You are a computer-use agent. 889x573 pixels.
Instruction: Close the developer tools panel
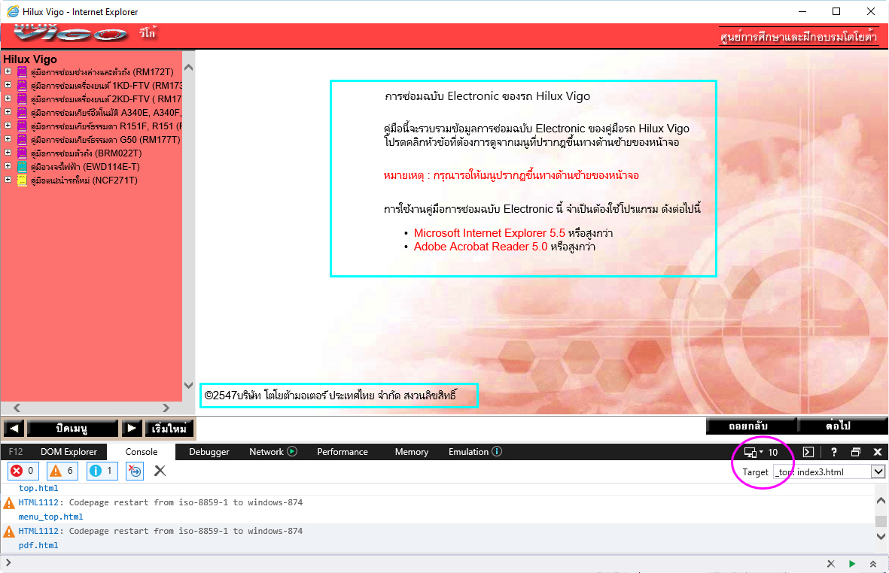click(x=878, y=452)
